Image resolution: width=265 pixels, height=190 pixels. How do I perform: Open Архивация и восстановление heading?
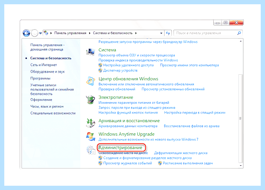point(129,121)
